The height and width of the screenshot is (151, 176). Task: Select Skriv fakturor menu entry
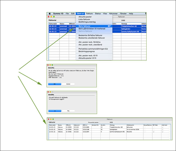point(94,26)
